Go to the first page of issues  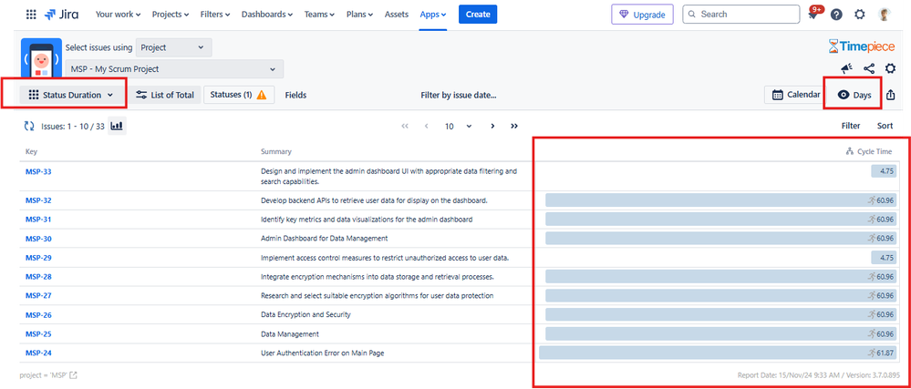tap(405, 126)
